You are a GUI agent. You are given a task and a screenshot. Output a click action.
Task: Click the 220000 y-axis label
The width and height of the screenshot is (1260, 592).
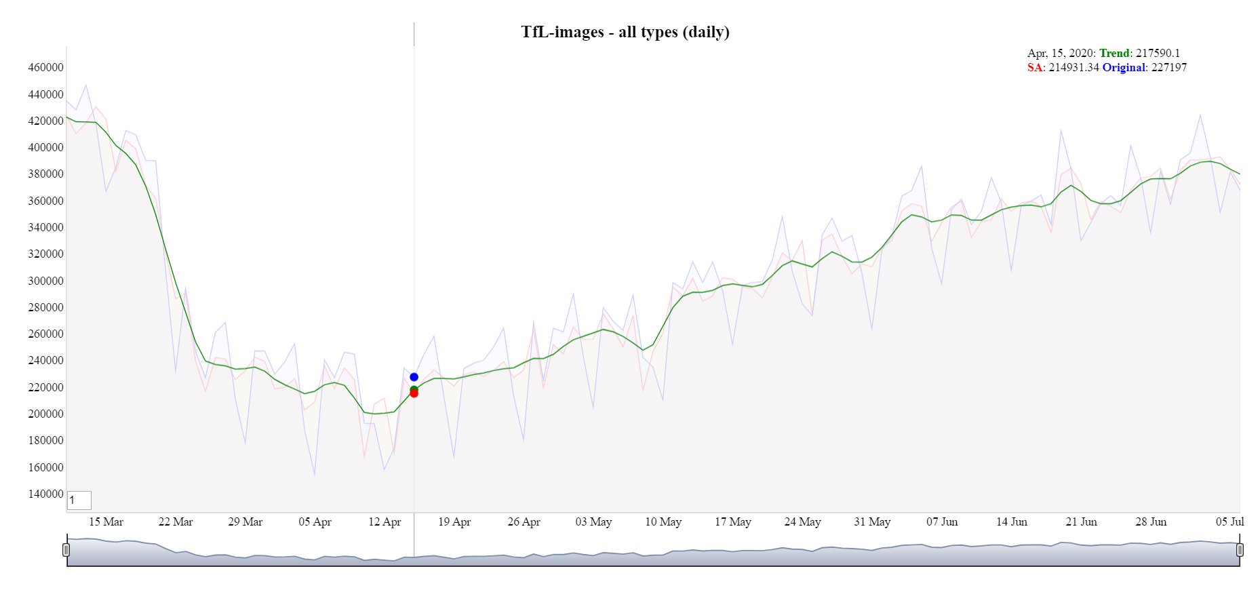point(45,387)
